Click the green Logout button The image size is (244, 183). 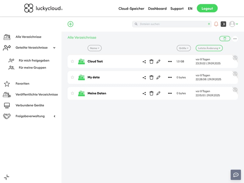(x=207, y=9)
